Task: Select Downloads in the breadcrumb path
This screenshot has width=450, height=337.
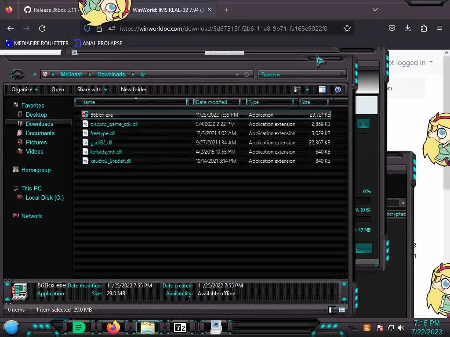Action: coord(111,75)
